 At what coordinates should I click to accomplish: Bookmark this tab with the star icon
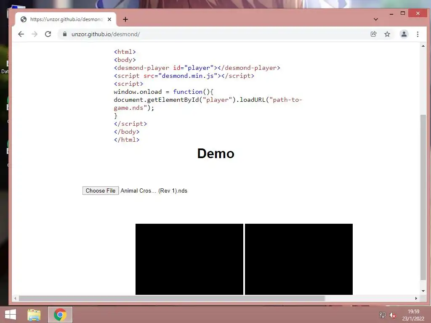click(387, 34)
